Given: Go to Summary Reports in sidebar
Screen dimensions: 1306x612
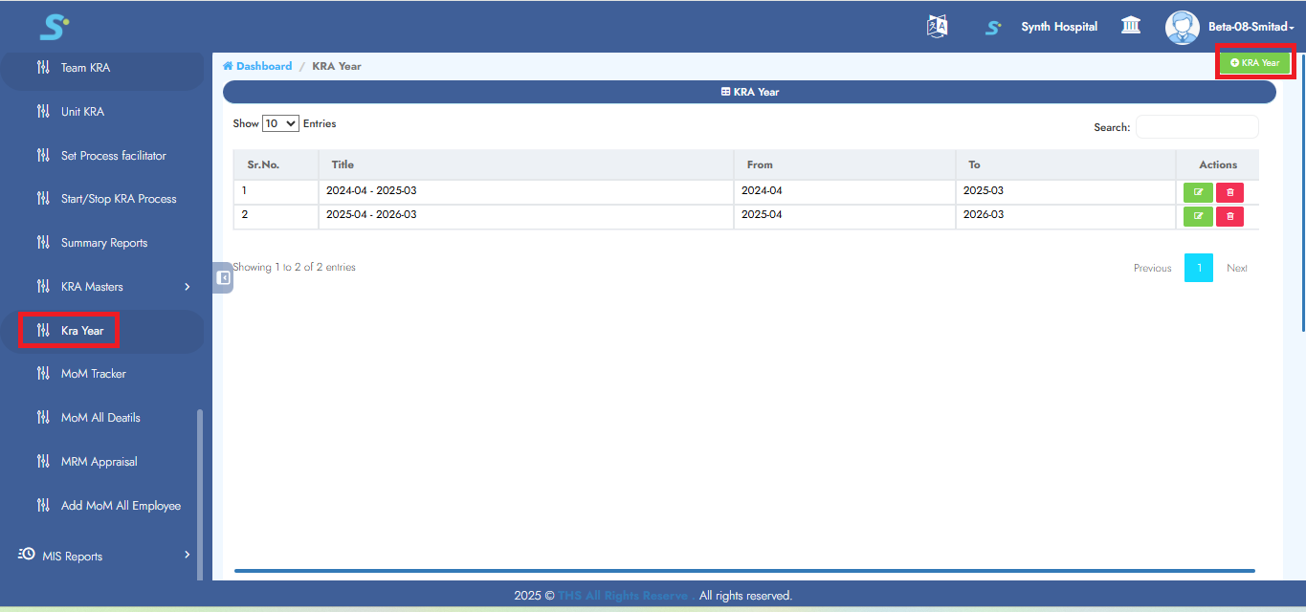Looking at the screenshot, I should tap(104, 243).
